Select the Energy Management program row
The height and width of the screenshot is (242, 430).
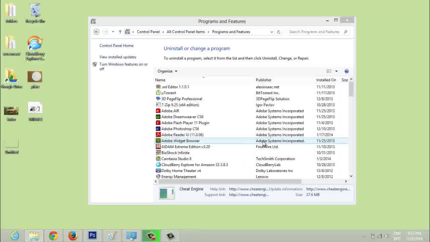(x=251, y=176)
